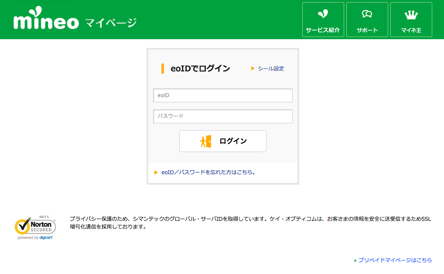Image resolution: width=444 pixels, height=274 pixels.
Task: Open the プリペイドマイページはこちら link
Action: point(395,260)
